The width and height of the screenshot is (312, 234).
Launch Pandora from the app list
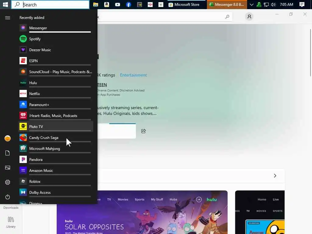56,159
